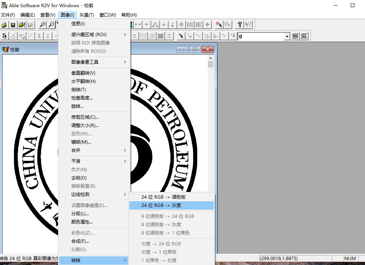Viewport: 365px width, 265px height.
Task: Click the light bulb toolbar icon
Action: pos(233,36)
